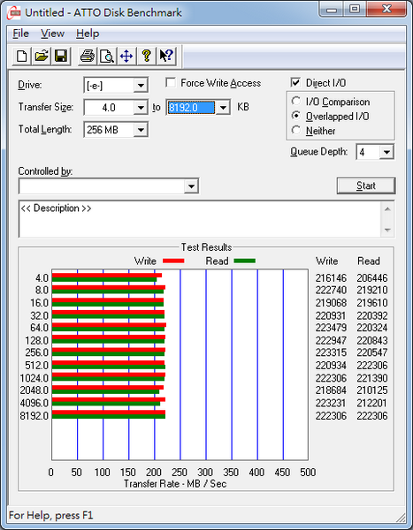Click the Read value 212201
Viewport: 413px width, 530px height.
point(372,403)
